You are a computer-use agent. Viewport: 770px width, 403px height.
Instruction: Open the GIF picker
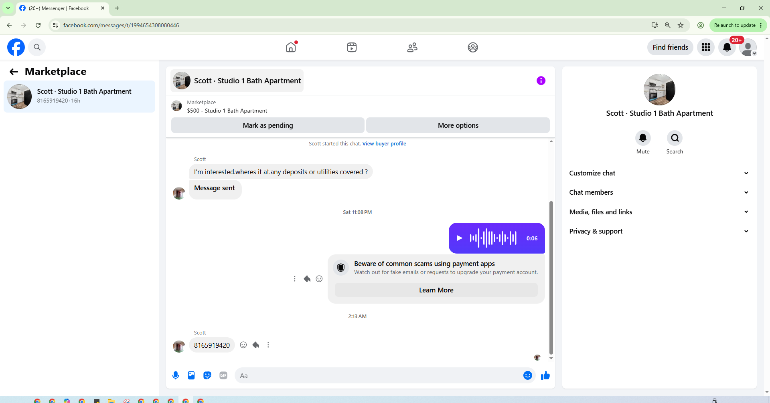(223, 375)
